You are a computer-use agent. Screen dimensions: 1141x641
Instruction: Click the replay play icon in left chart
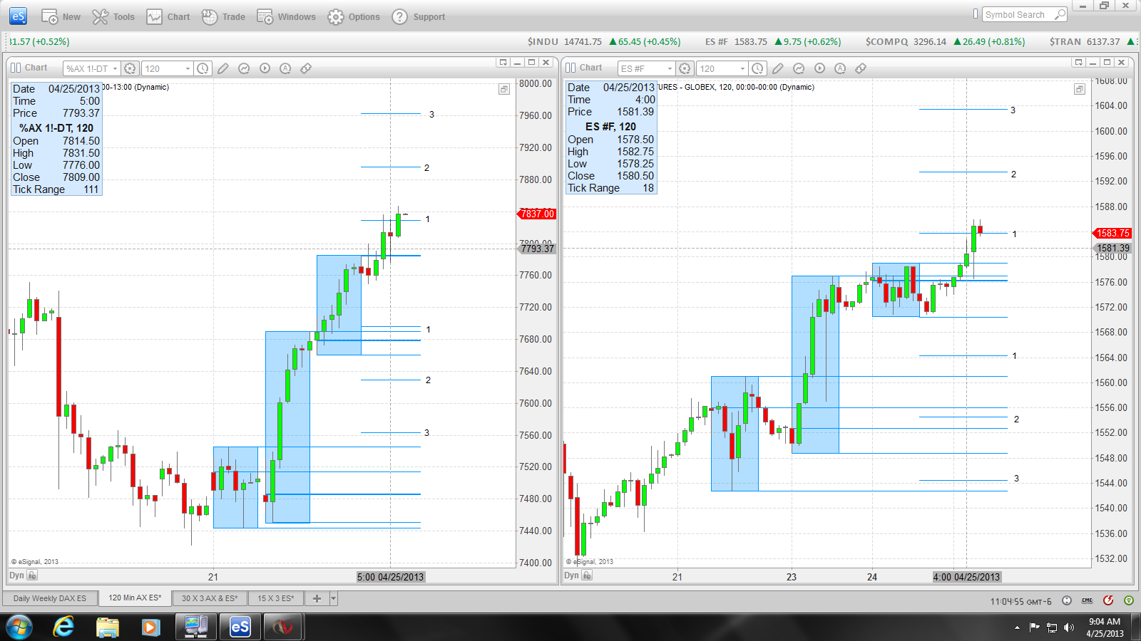pyautogui.click(x=265, y=68)
